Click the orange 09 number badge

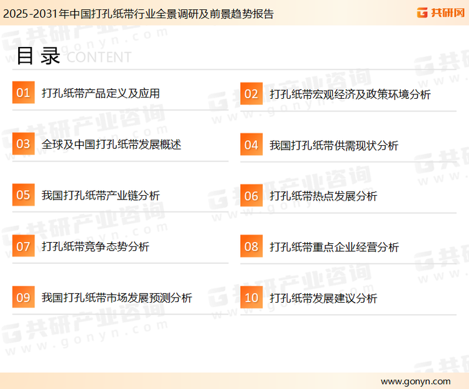23,297
